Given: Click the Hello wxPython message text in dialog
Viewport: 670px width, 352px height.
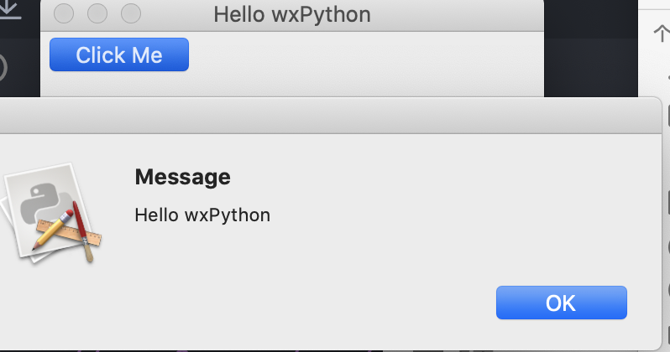Looking at the screenshot, I should (x=202, y=215).
